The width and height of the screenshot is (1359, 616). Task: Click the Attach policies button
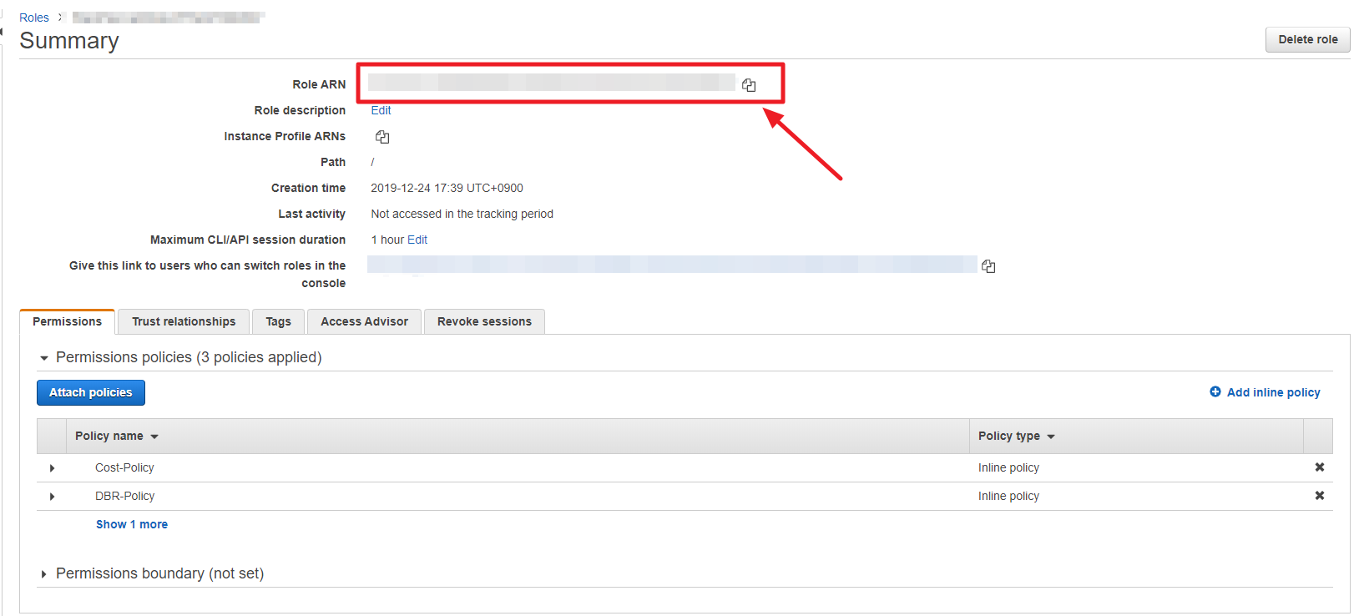(91, 392)
